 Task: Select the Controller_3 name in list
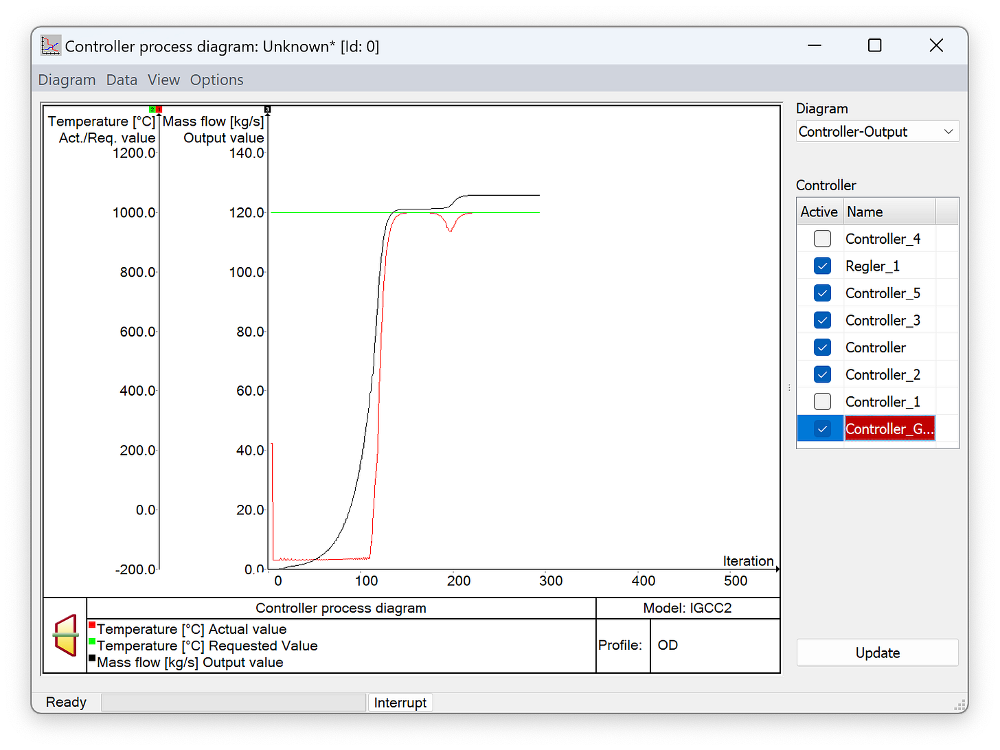click(x=883, y=320)
